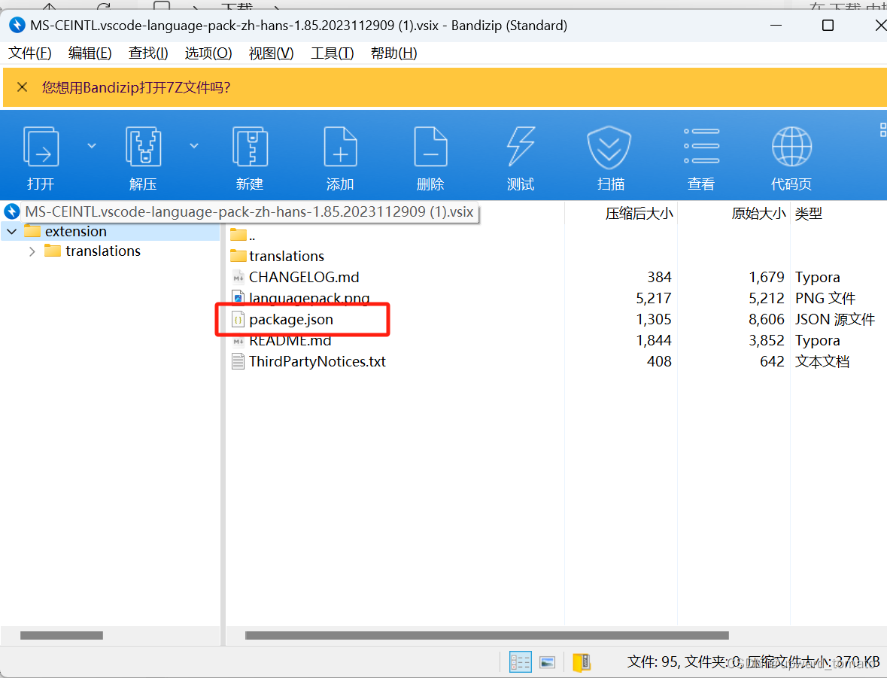This screenshot has width=887, height=678.
Task: Click the tree pane horizontal scrollbar
Action: [x=62, y=636]
